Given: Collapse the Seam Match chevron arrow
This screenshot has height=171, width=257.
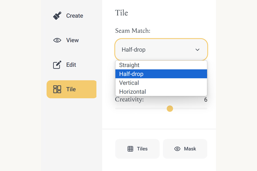Looking at the screenshot, I should point(197,50).
